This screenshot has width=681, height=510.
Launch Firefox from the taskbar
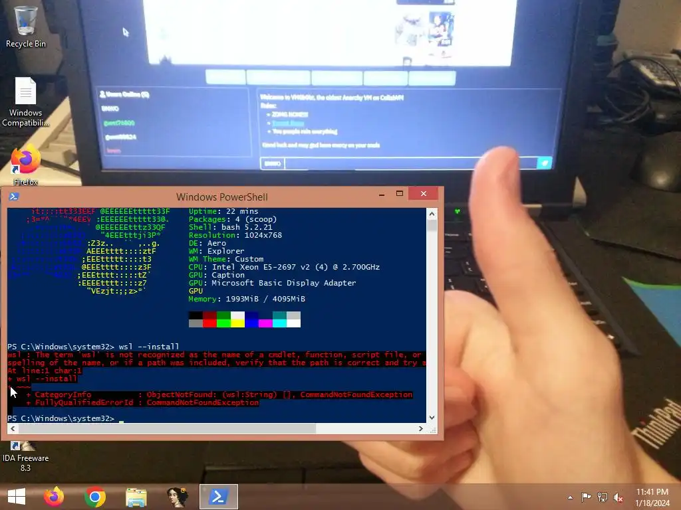click(x=54, y=497)
